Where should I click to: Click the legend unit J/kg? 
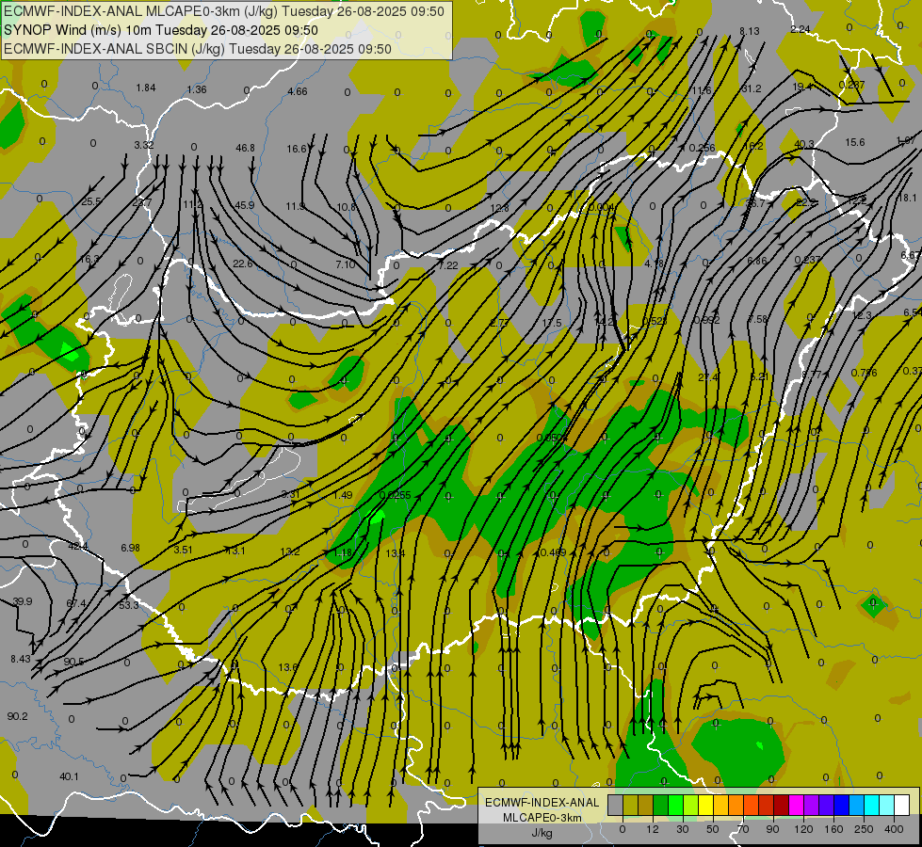pyautogui.click(x=542, y=833)
